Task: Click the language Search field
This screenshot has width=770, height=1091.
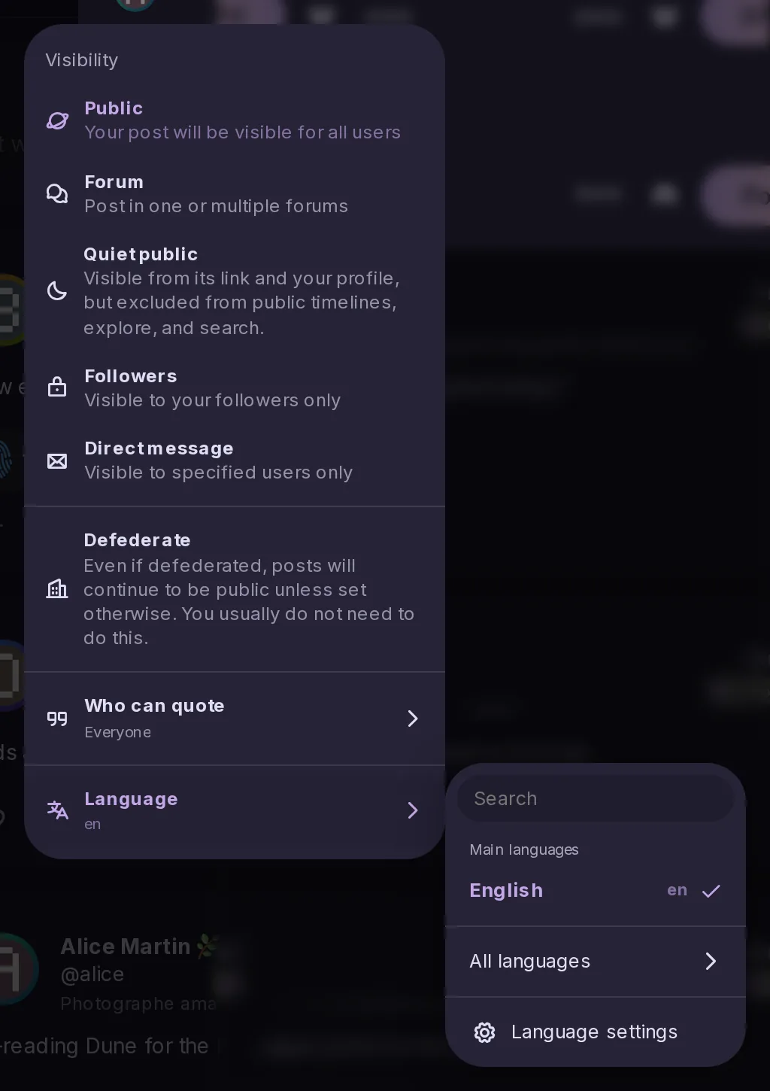Action: click(x=596, y=798)
